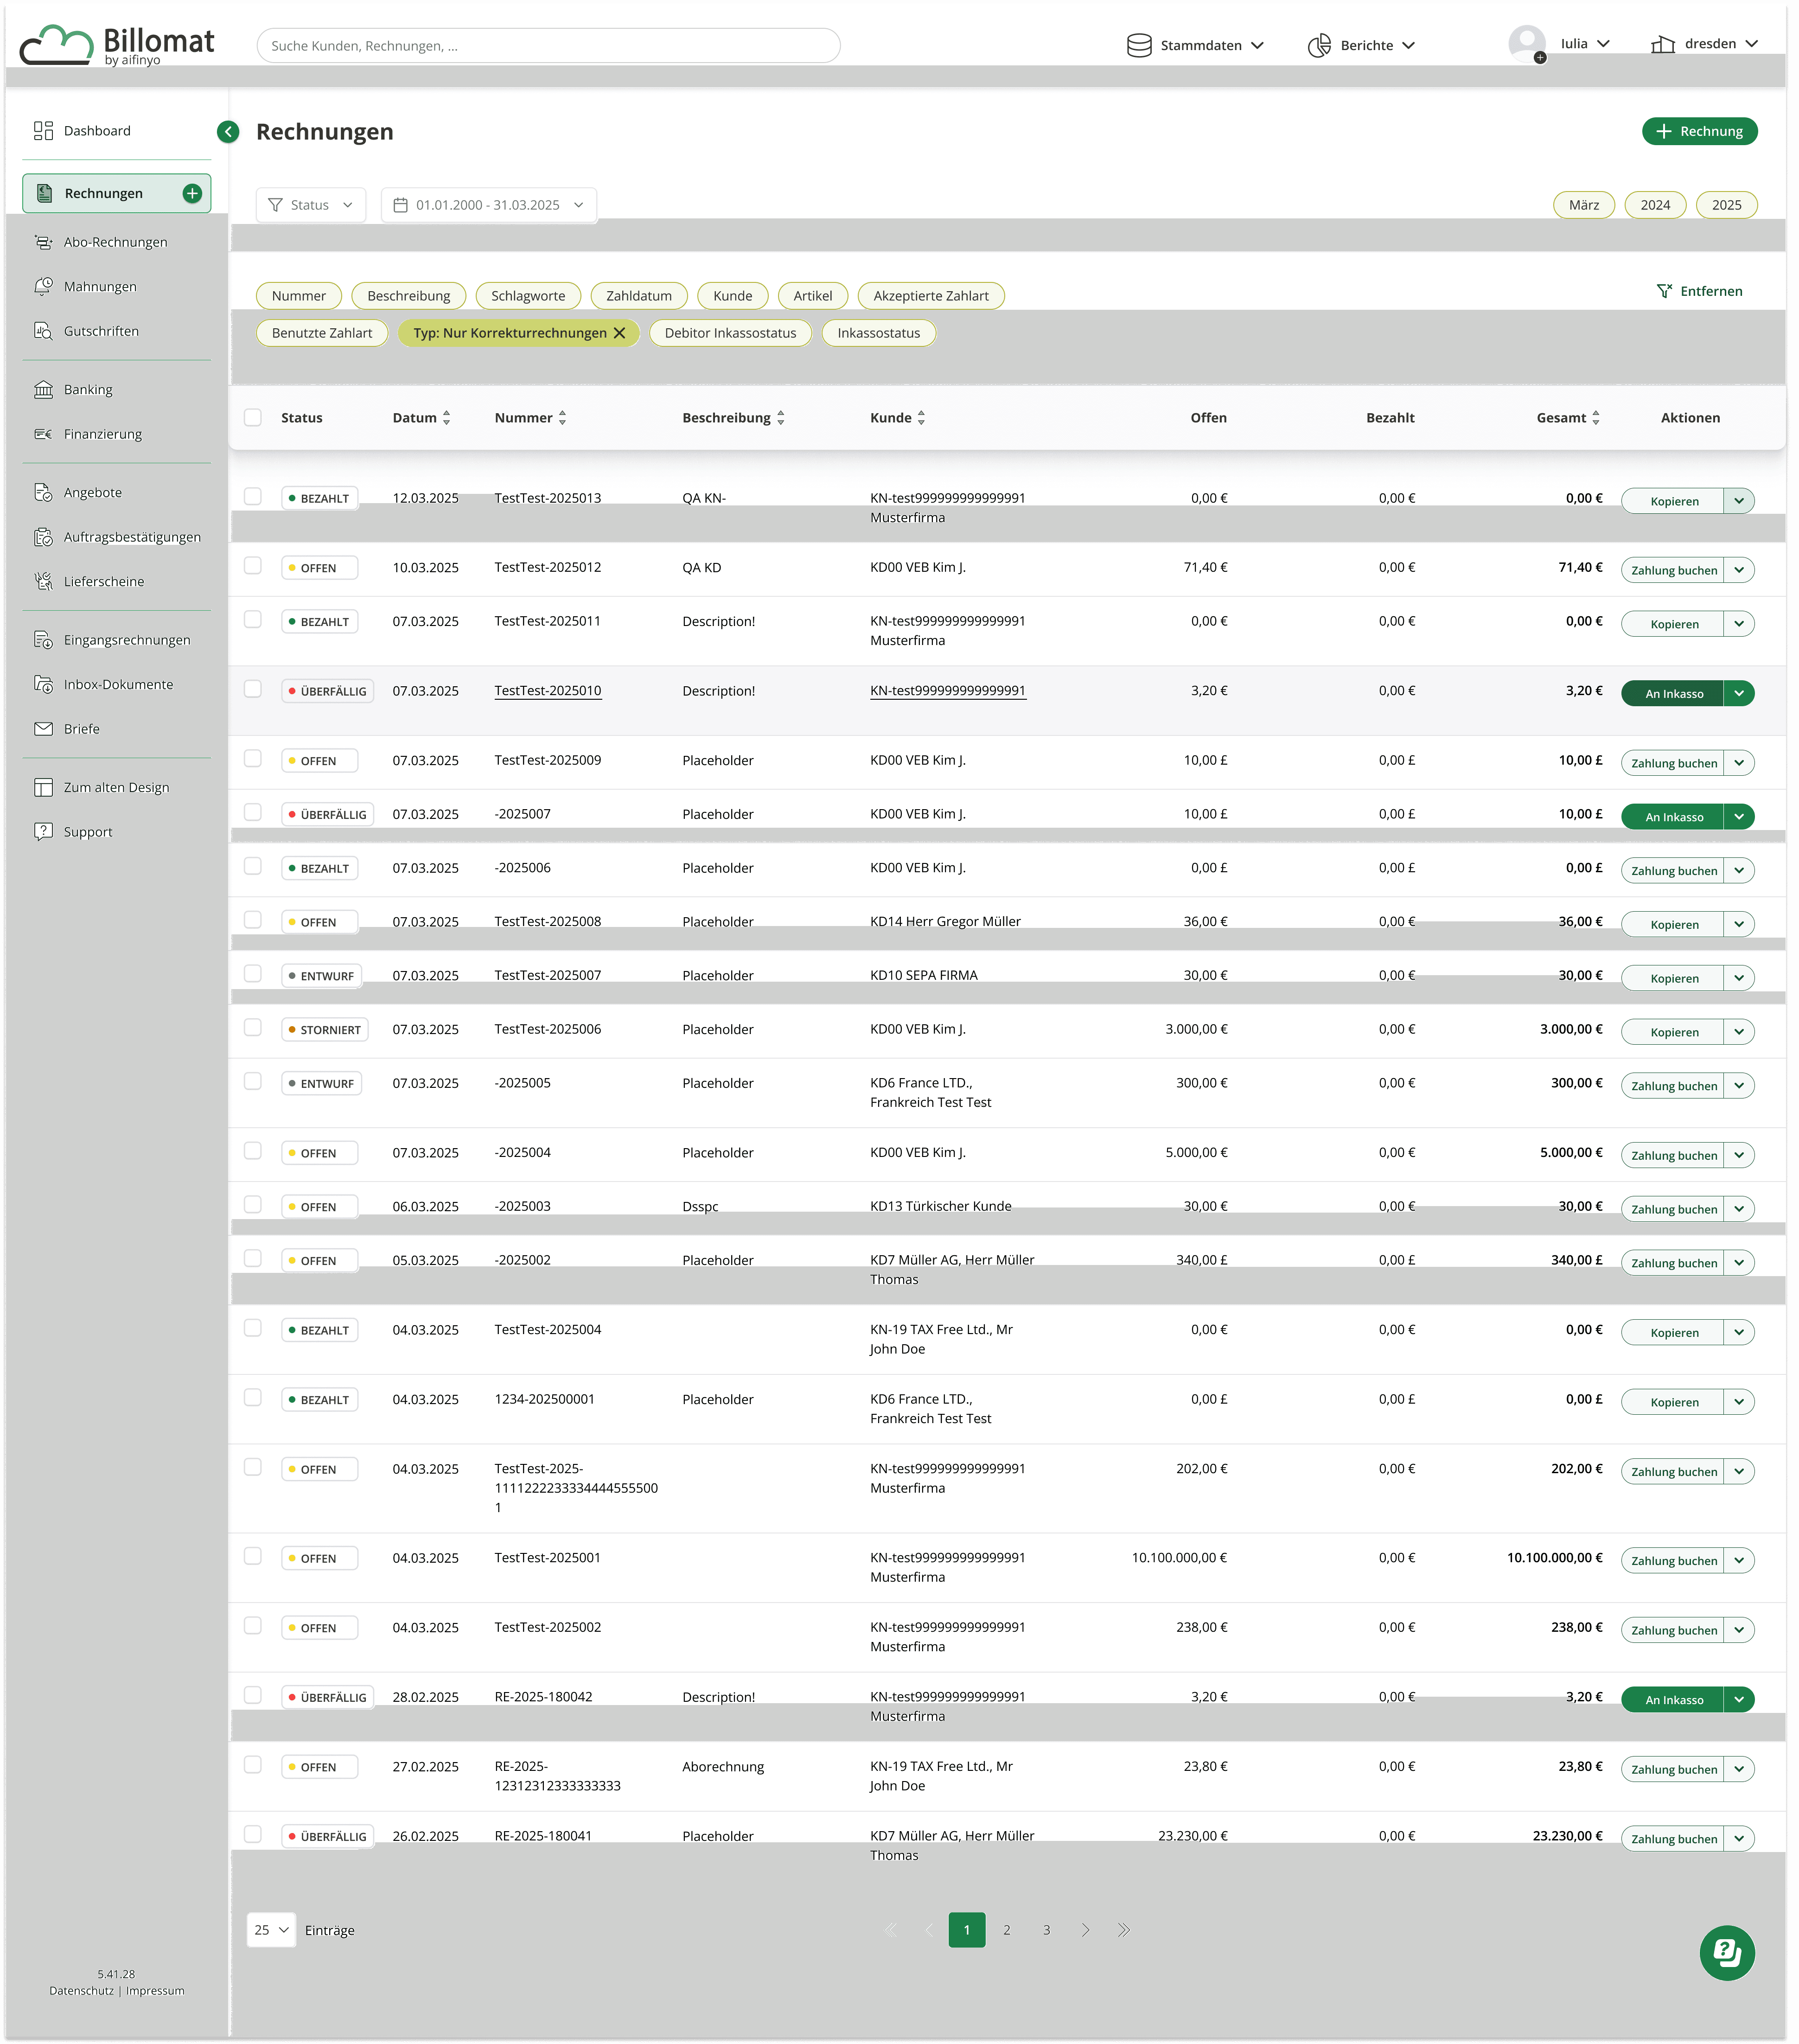This screenshot has height=2044, width=1799.
Task: Click the search field for Kunden, Rechnungen
Action: click(x=548, y=46)
